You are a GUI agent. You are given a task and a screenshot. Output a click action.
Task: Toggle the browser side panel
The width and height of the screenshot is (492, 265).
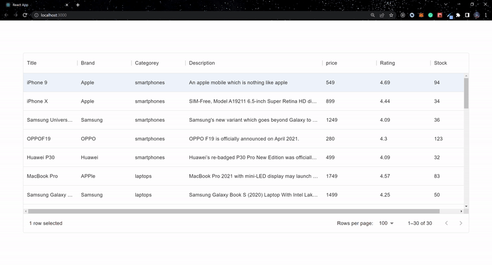tap(467, 15)
